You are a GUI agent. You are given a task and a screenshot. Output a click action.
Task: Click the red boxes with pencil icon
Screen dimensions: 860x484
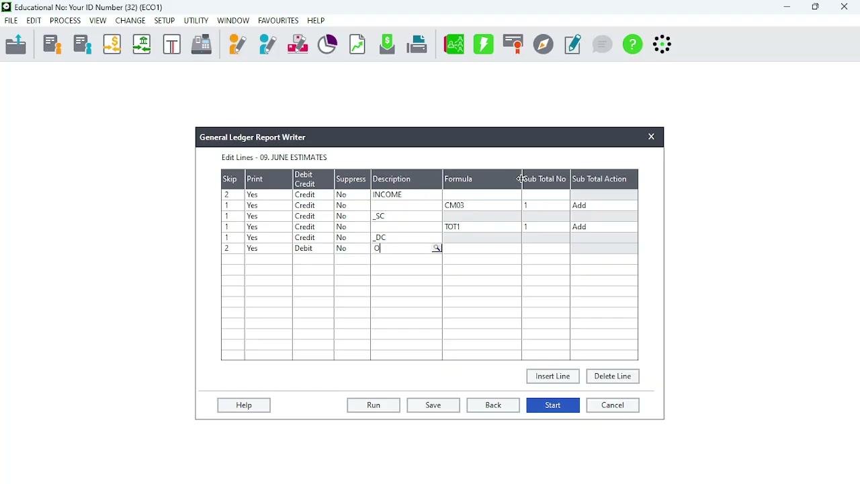click(x=298, y=45)
